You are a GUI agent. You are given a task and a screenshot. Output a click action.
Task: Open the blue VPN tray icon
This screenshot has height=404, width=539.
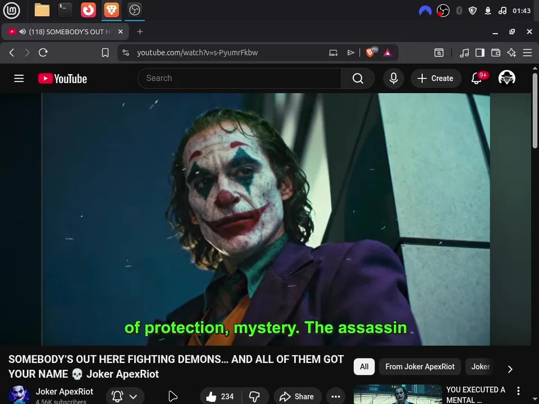click(x=425, y=11)
